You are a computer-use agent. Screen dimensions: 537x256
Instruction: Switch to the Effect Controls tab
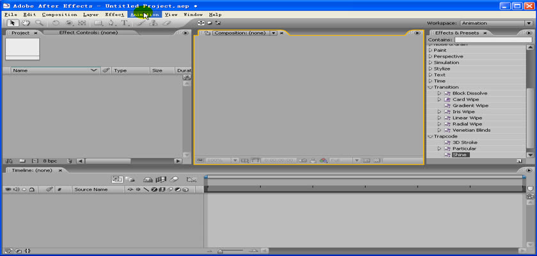click(x=88, y=33)
